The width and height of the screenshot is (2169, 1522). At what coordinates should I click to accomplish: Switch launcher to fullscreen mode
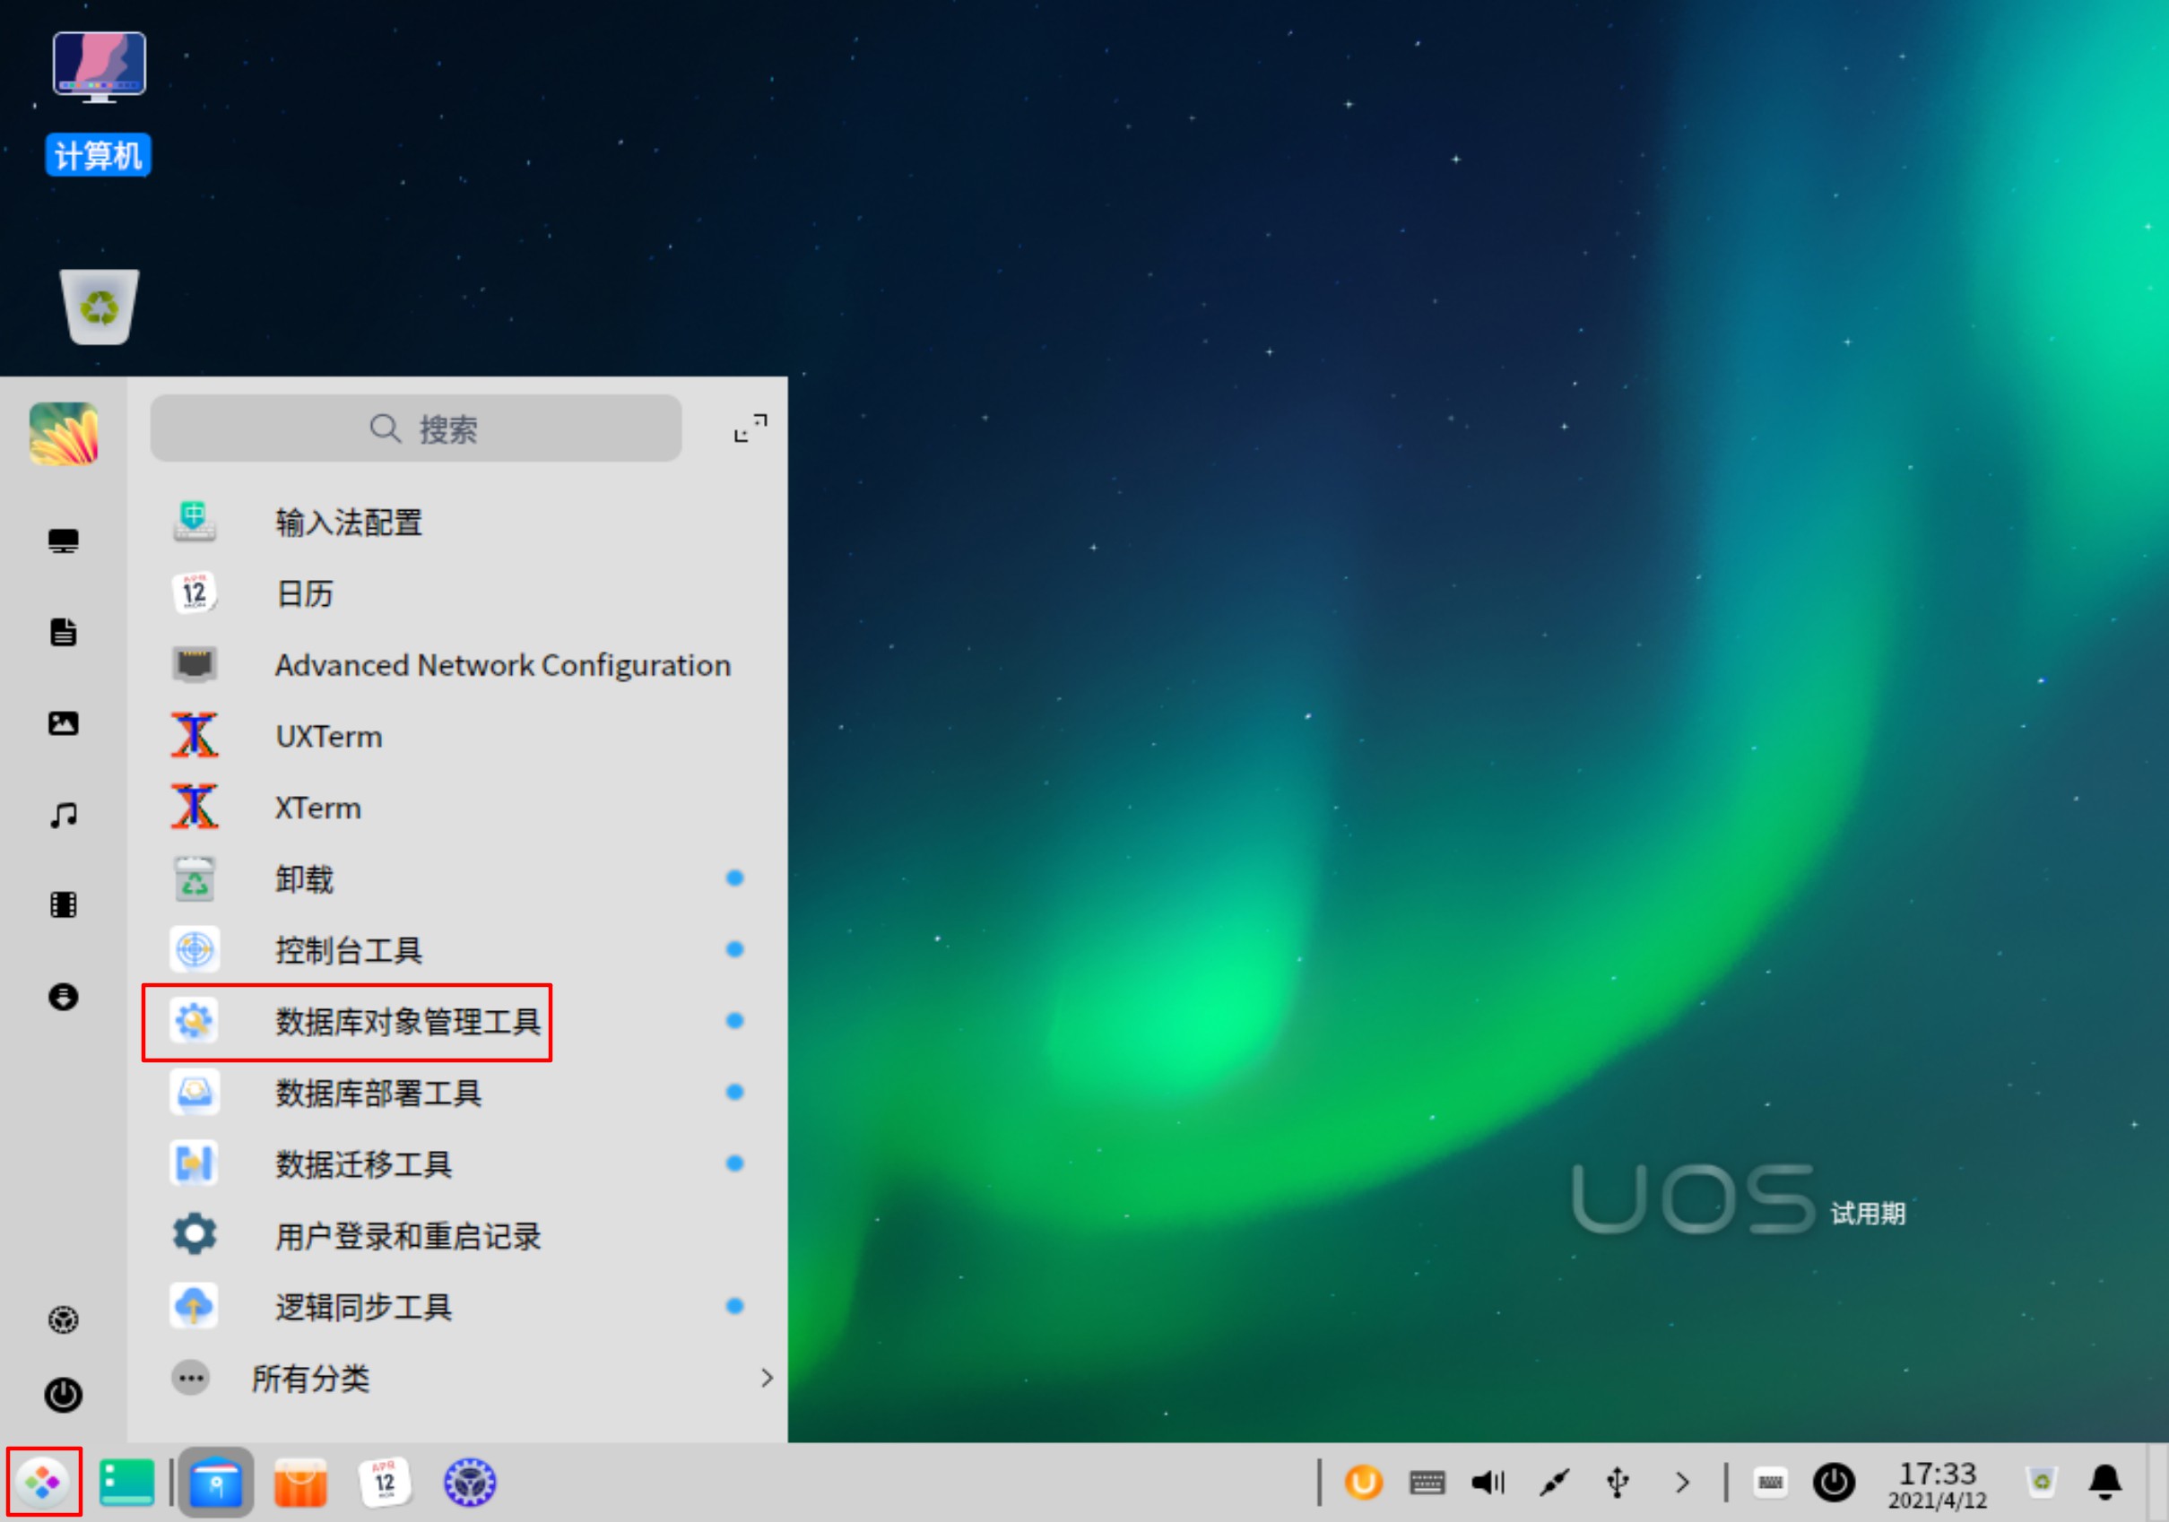tap(750, 428)
